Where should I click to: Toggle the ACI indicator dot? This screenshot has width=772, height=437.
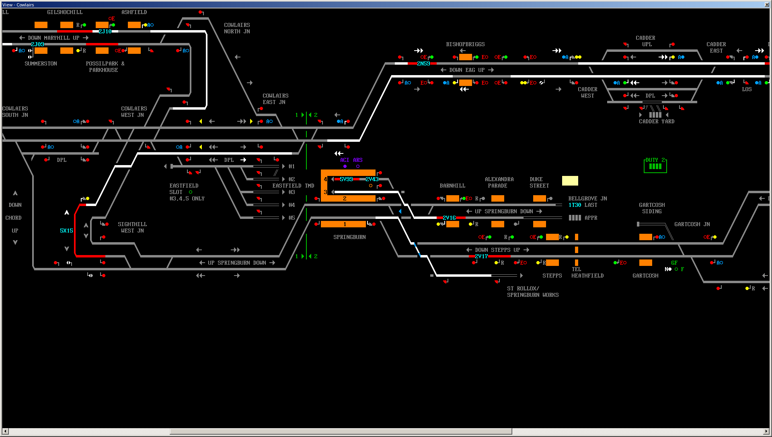click(345, 166)
